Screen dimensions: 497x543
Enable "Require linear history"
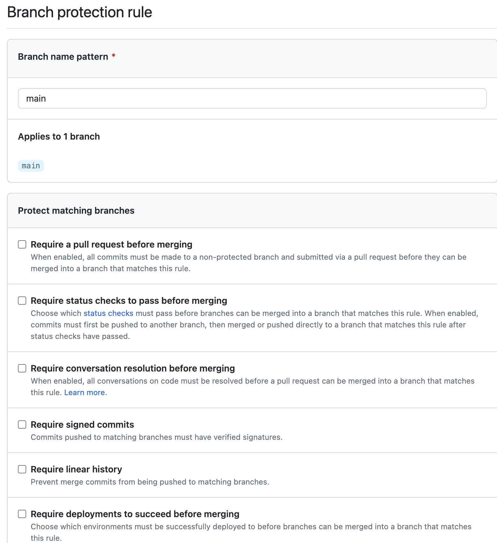click(22, 469)
